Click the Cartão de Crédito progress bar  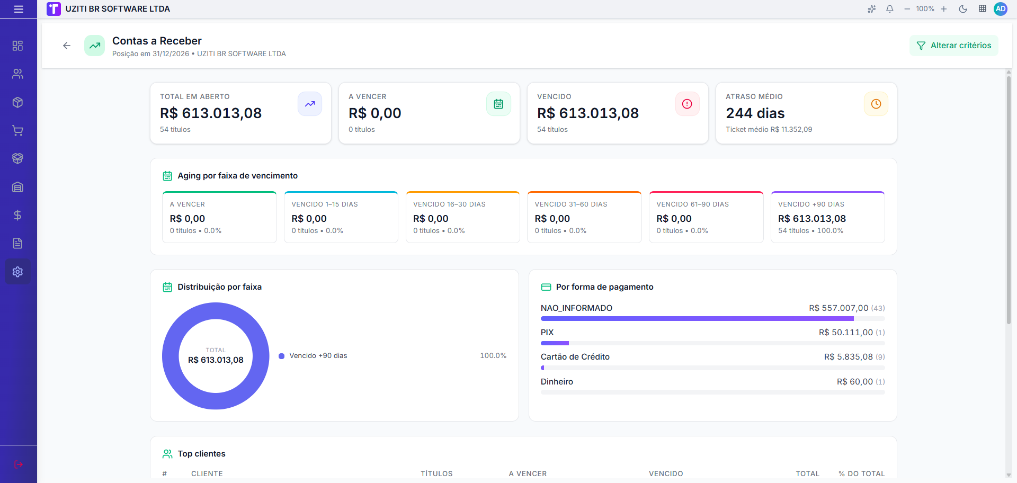click(x=713, y=368)
